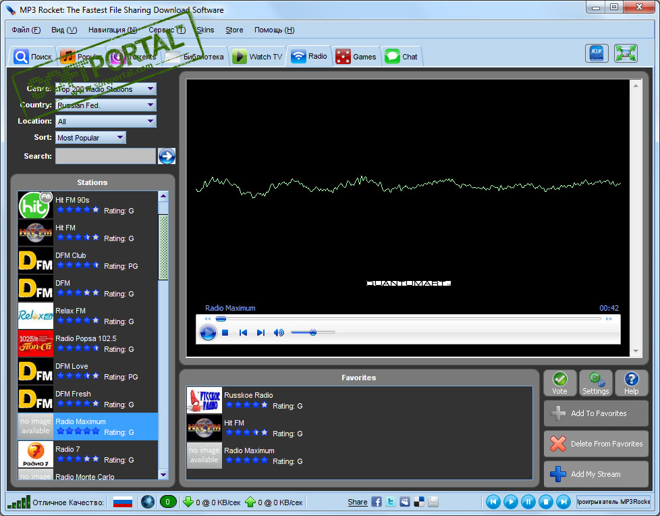The image size is (660, 516).
Task: Share on Facebook icon
Action: (x=377, y=502)
